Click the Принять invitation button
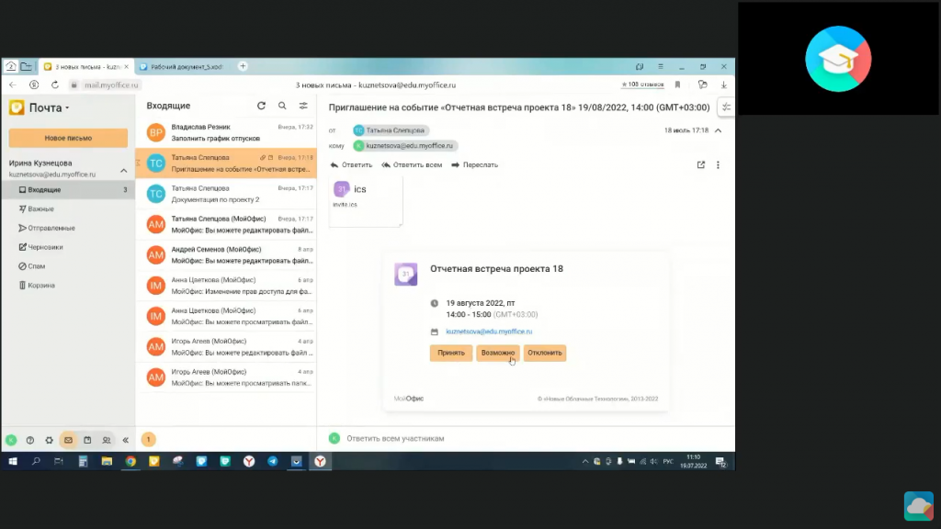Viewport: 941px width, 529px height. point(450,353)
